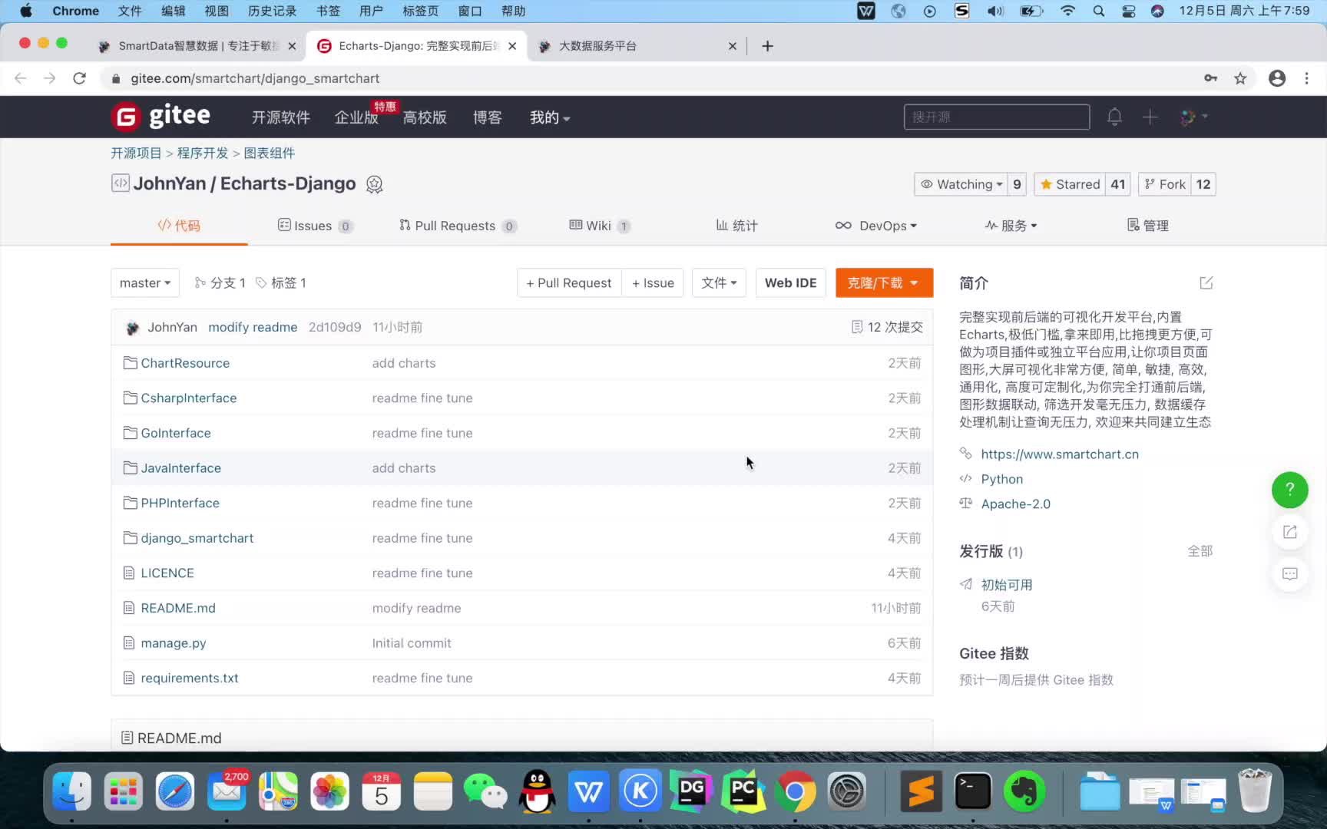Screen dimensions: 1327x829
Task: Click the Apache-2.0 license link
Action: click(1015, 504)
